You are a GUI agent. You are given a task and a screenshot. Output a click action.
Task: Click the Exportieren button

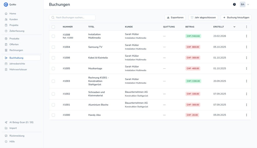click(175, 17)
